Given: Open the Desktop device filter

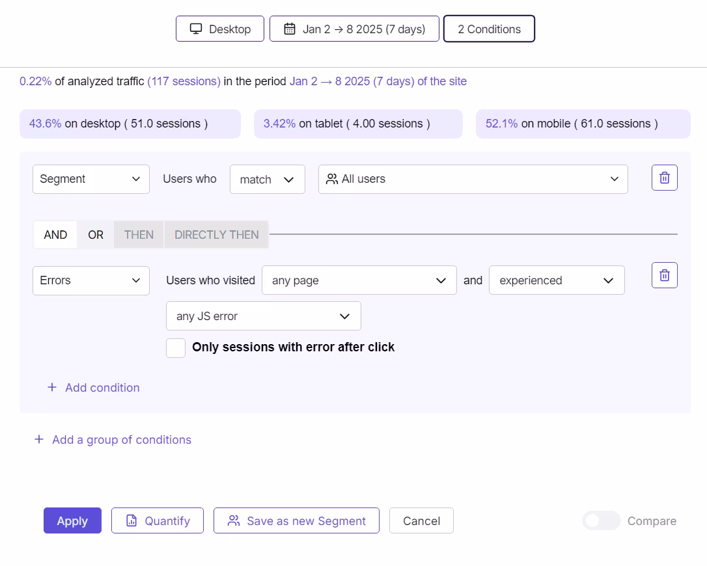Looking at the screenshot, I should click(x=220, y=29).
